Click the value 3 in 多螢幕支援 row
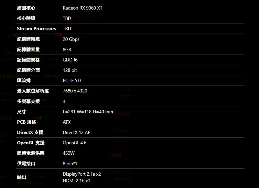 coord(64,101)
